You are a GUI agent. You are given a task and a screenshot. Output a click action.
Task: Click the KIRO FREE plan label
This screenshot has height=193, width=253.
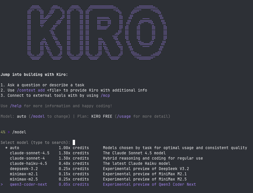coord(102,117)
